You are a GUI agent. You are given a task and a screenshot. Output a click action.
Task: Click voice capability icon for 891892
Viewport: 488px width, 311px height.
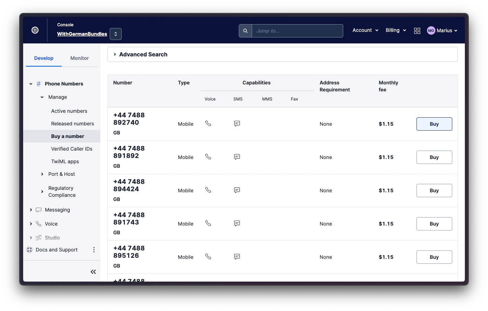[x=208, y=157]
